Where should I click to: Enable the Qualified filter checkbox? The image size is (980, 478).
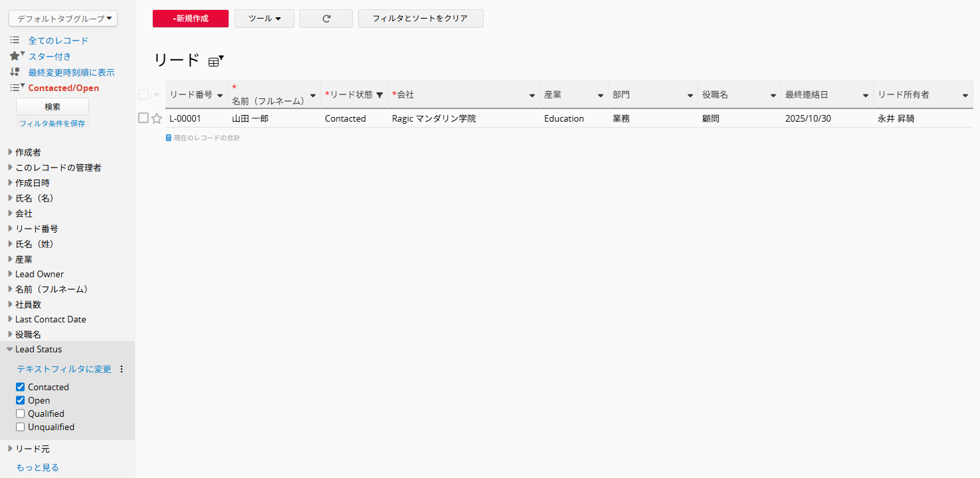click(x=20, y=414)
